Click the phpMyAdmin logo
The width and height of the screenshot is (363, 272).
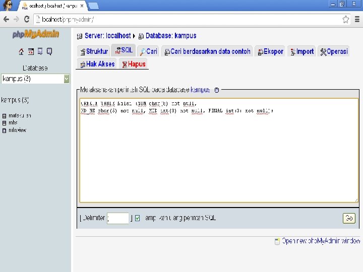tap(36, 34)
